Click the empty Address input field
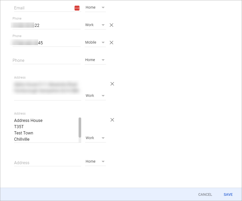Image resolution: width=242 pixels, height=201 pixels. tap(47, 163)
